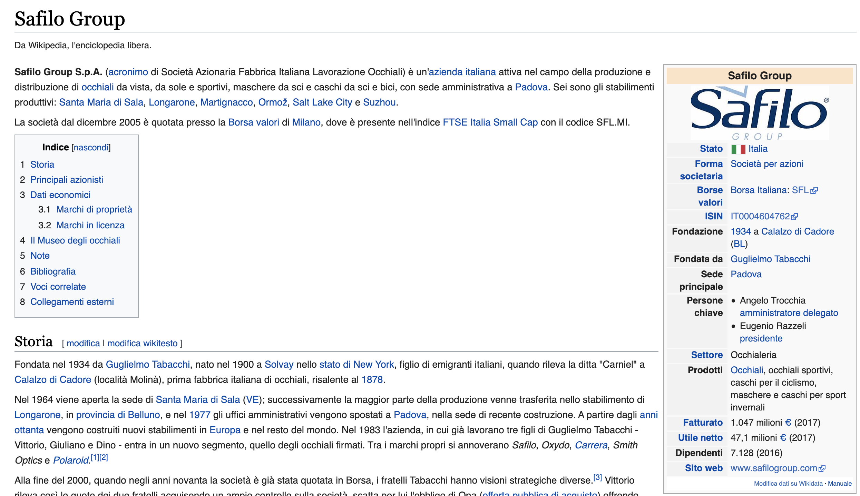The height and width of the screenshot is (496, 860).
Task: Follow amministratore delegato link in infobox
Action: click(x=789, y=313)
